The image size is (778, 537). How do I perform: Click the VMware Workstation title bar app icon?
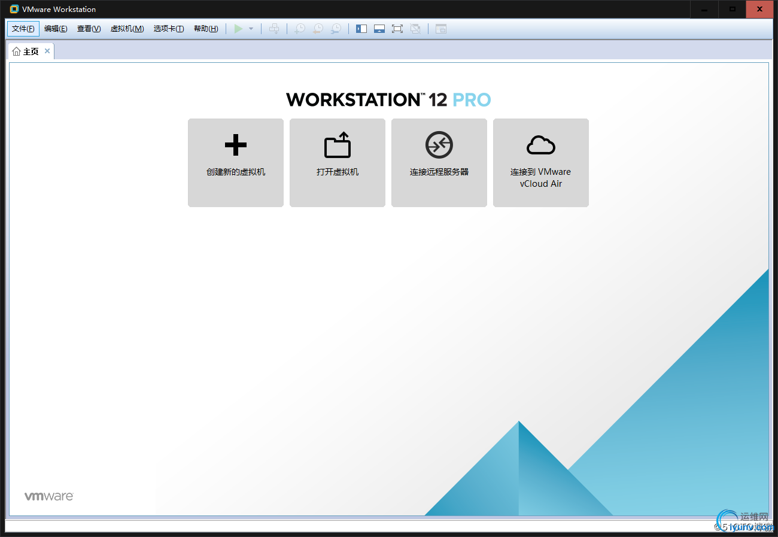point(14,9)
